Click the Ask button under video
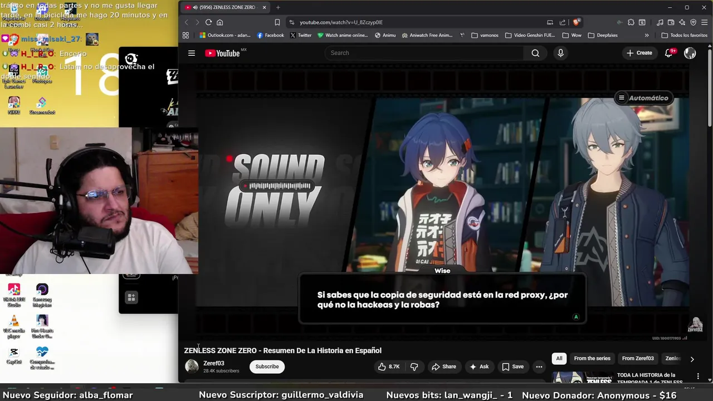Image resolution: width=713 pixels, height=401 pixels. [x=479, y=366]
